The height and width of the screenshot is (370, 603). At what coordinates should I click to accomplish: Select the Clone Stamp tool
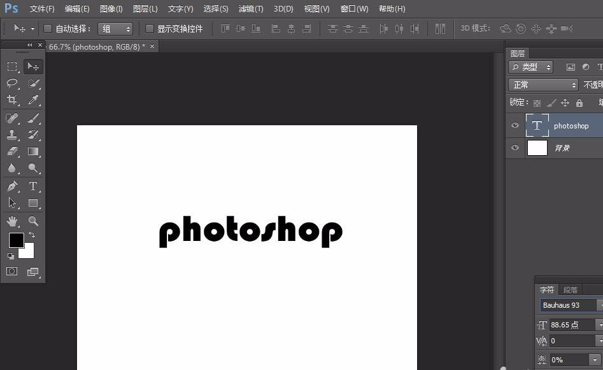(x=12, y=135)
